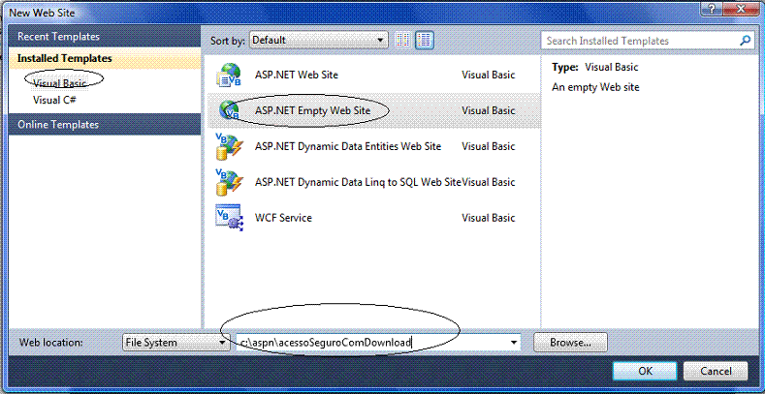Image resolution: width=765 pixels, height=394 pixels.
Task: Select the ASP.NET Web Site template icon
Action: (229, 75)
